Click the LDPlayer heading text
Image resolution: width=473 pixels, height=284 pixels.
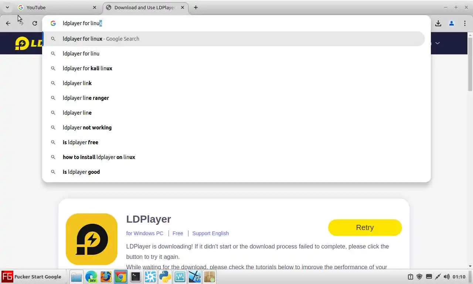[x=149, y=219]
